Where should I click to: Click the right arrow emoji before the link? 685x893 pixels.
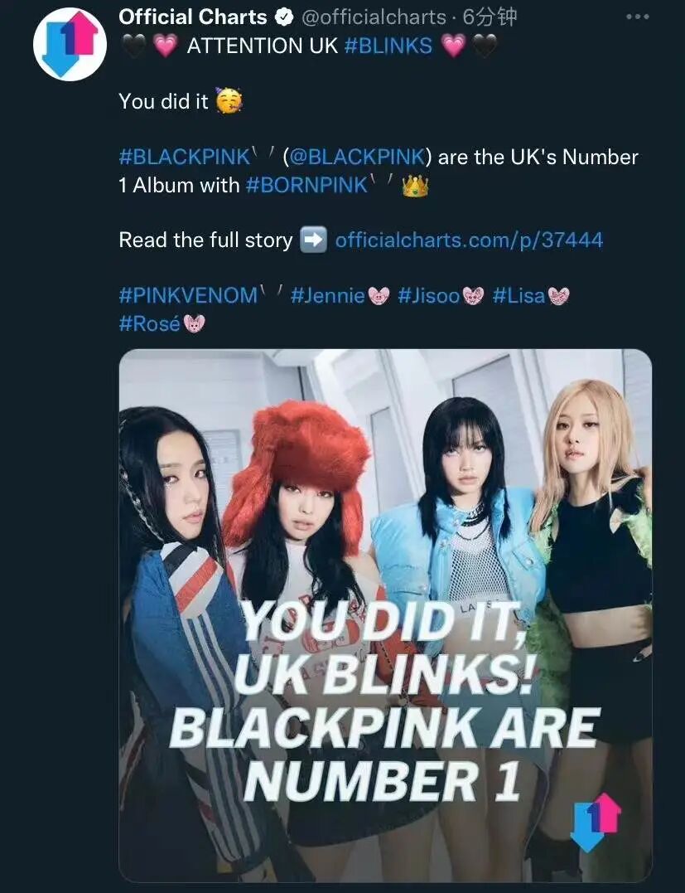[313, 240]
